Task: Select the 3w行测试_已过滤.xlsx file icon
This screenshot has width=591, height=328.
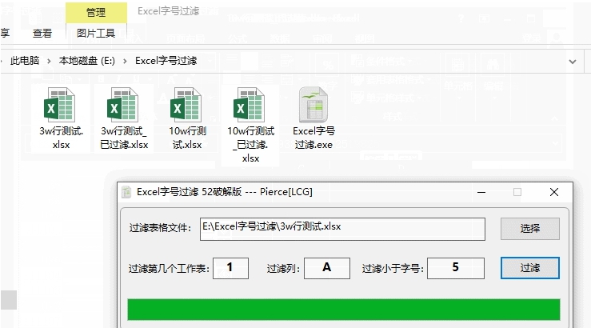Action: point(124,105)
